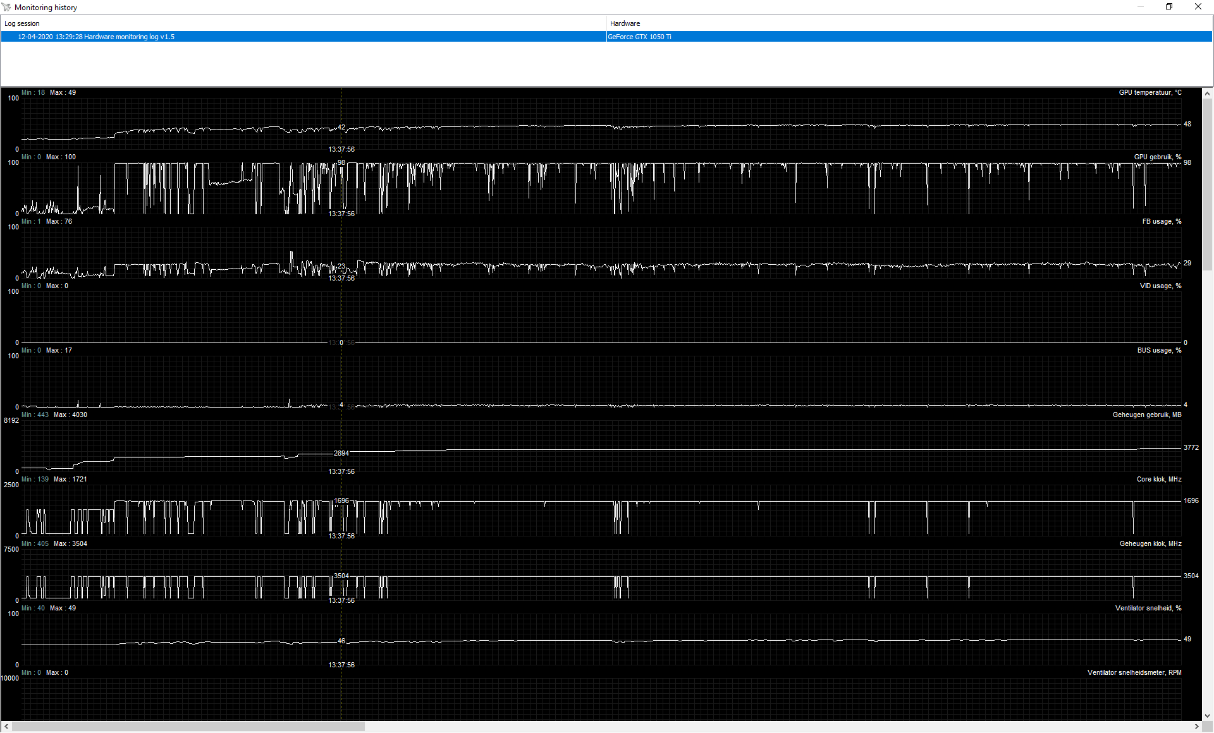Screen dimensions: 1214x733
Task: Select the 12-04-2020 hardware monitoring log entry
Action: point(96,37)
